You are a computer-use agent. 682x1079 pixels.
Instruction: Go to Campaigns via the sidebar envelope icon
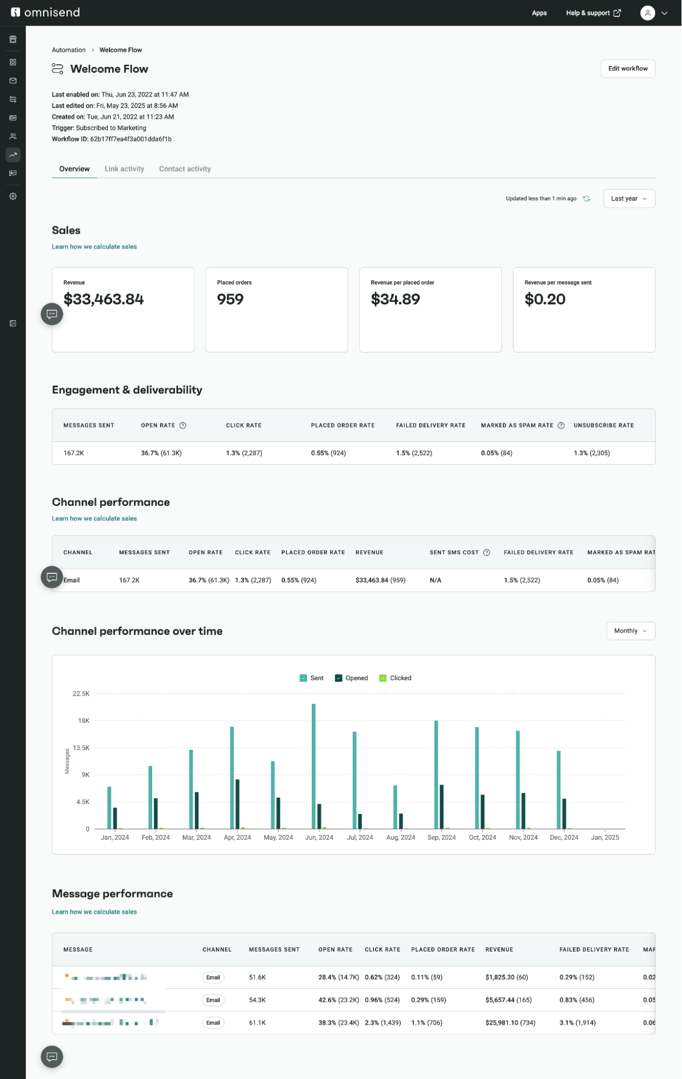pos(13,81)
